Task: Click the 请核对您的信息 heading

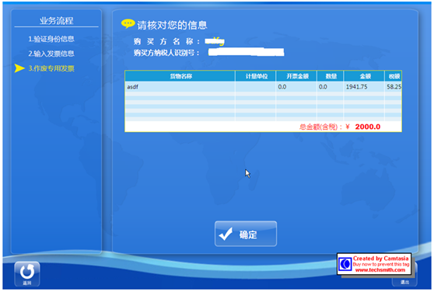Action: [172, 25]
